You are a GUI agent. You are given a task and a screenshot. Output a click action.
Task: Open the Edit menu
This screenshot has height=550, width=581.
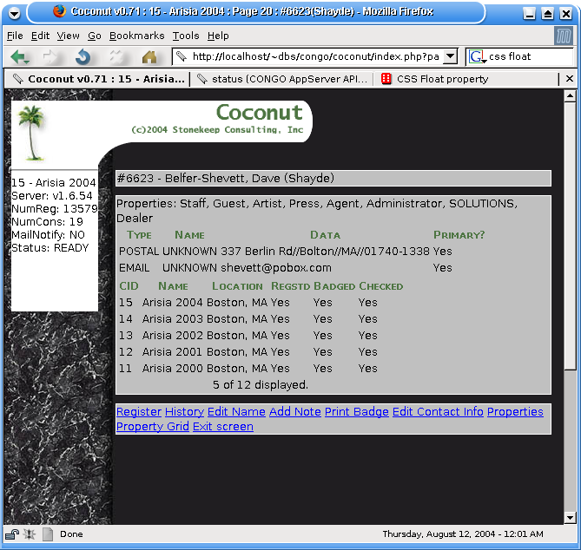click(40, 36)
